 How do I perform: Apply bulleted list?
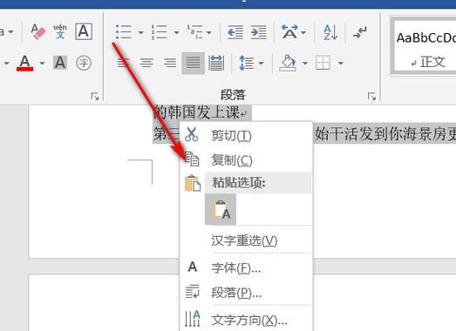pos(124,31)
